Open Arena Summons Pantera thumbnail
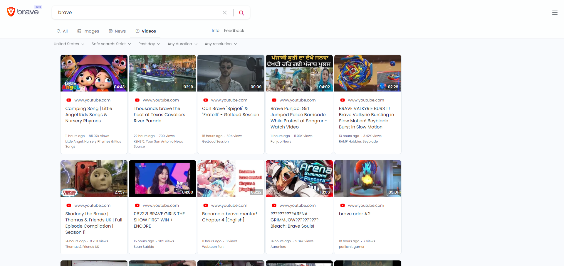Screen dimensions: 564x266 point(299,178)
